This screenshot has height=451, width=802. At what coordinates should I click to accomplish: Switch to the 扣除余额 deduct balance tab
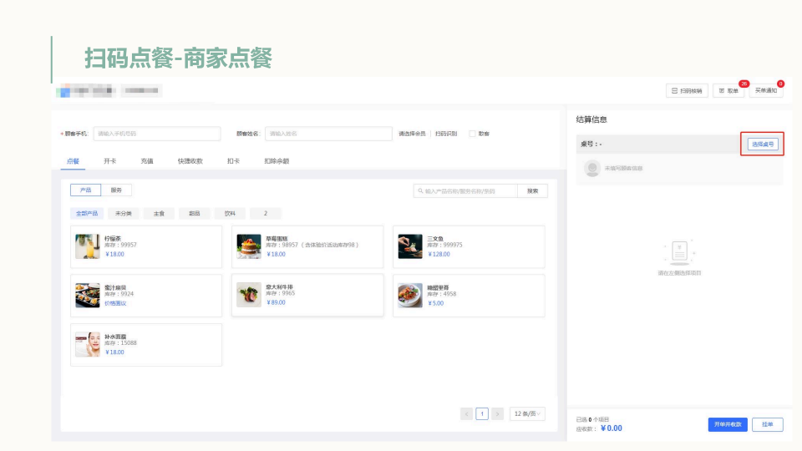coord(277,161)
